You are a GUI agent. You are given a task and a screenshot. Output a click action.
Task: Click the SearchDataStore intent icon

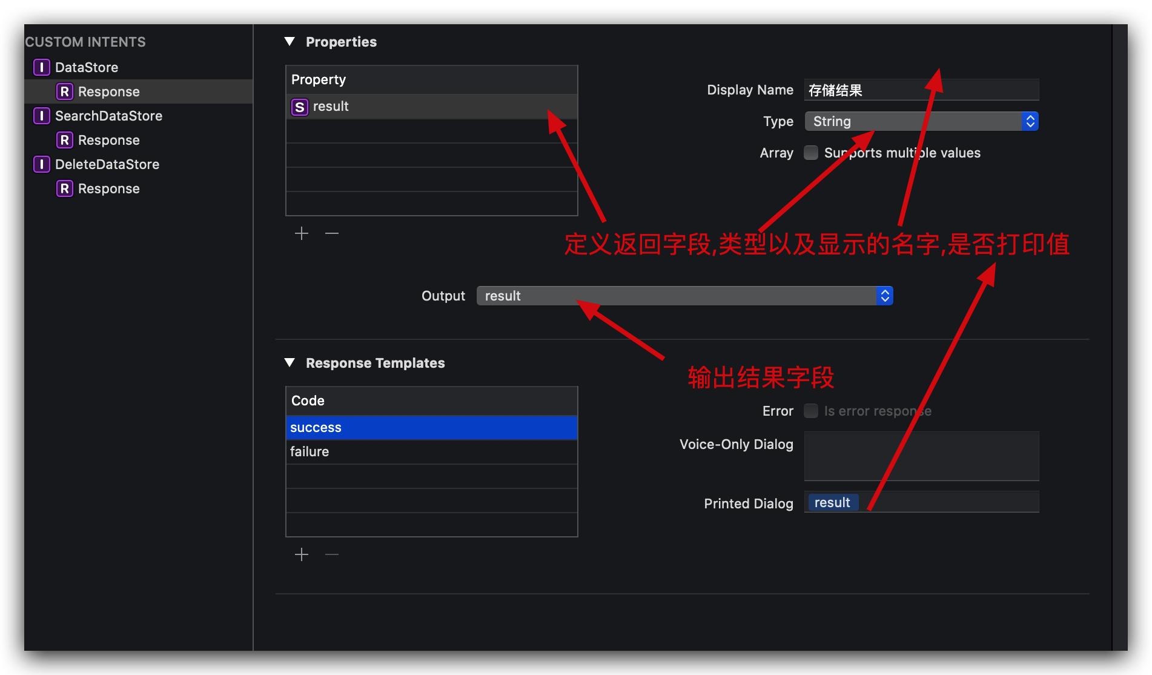coord(41,116)
